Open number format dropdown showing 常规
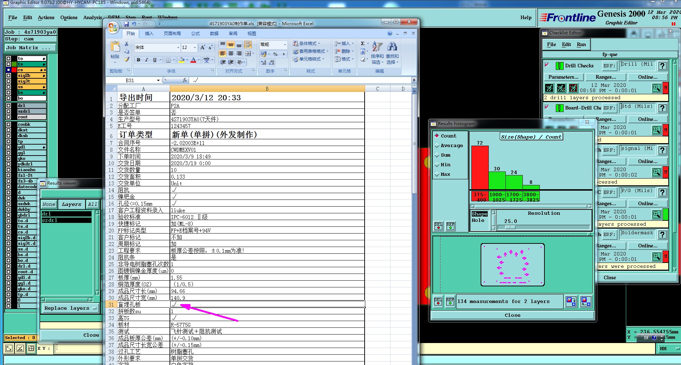 click(x=285, y=45)
